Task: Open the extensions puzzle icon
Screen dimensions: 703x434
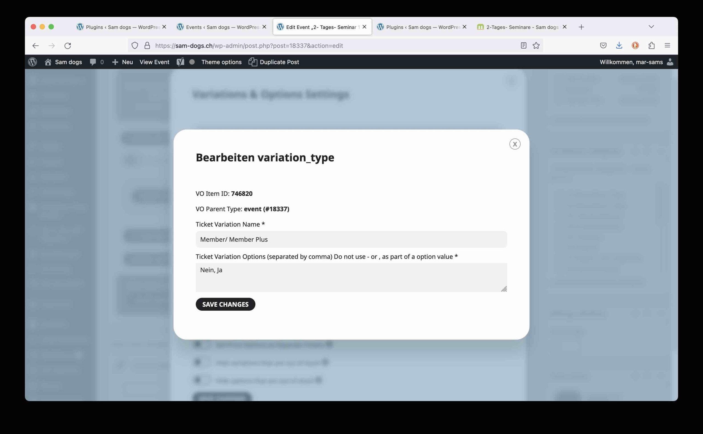Action: pos(651,45)
